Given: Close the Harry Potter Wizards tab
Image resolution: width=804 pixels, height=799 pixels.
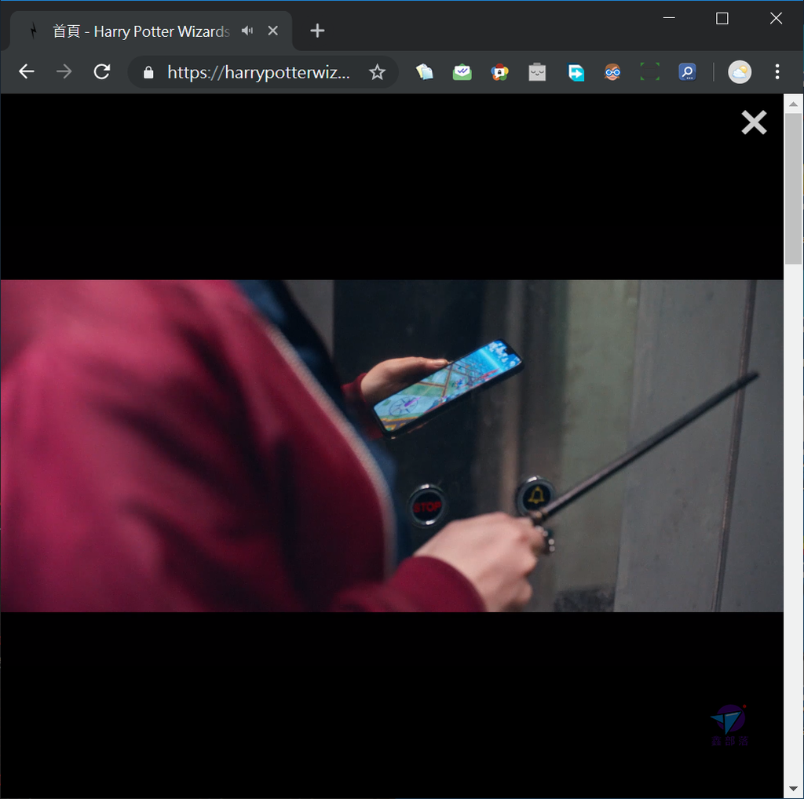Looking at the screenshot, I should coord(272,31).
